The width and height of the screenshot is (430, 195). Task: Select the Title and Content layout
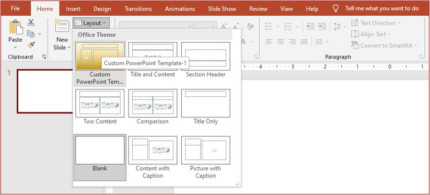click(x=153, y=60)
